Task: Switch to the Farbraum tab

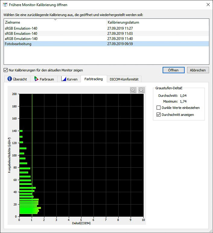Action: click(44, 79)
